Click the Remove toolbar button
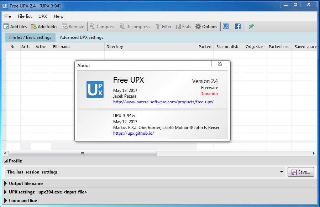Viewport: 320px width, 207px height. tap(73, 27)
